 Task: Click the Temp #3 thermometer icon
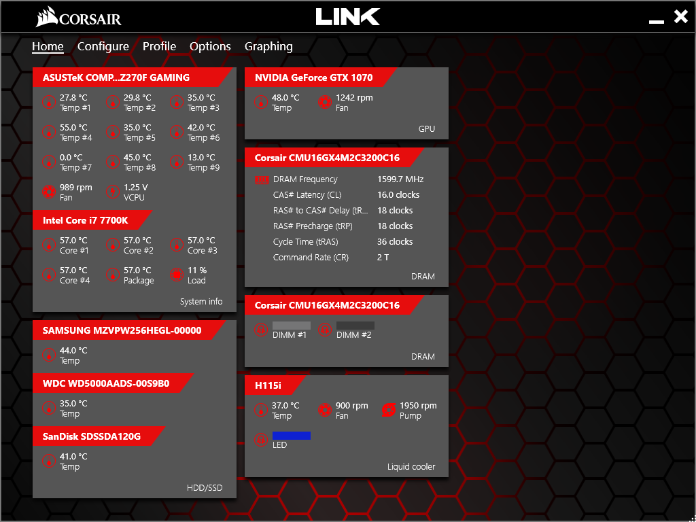176,103
